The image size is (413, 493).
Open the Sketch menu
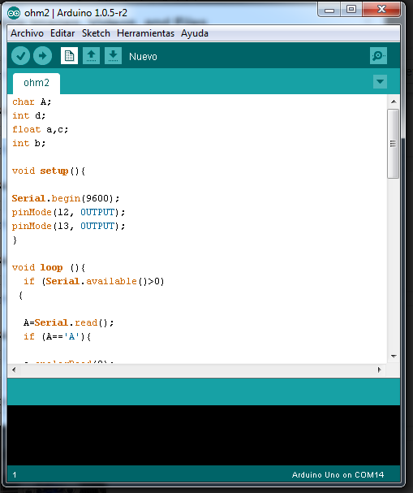click(96, 33)
